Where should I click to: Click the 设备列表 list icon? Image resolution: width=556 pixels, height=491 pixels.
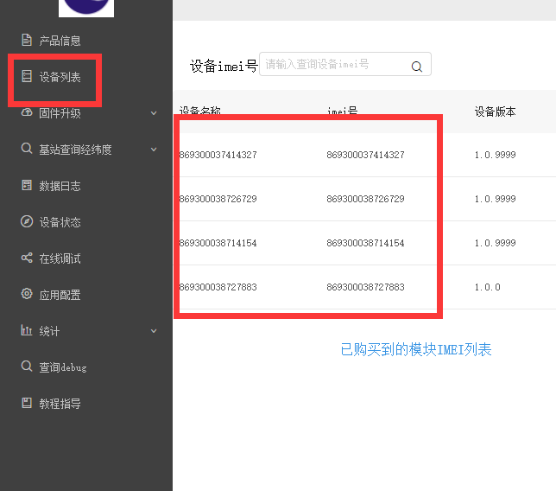click(x=27, y=77)
